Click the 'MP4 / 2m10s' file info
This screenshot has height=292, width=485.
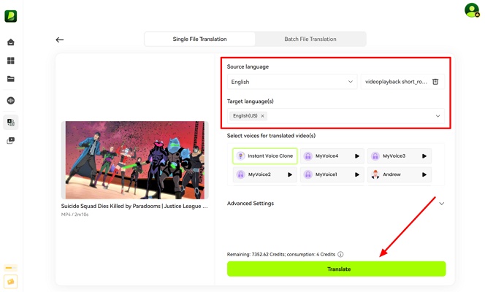[75, 215]
